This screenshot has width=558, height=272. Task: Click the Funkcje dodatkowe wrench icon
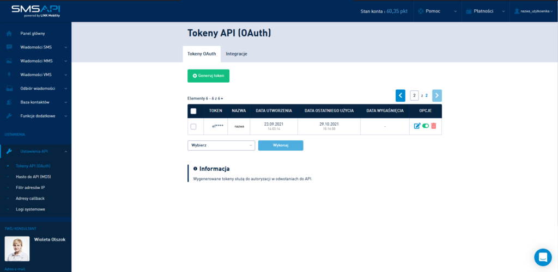9,116
